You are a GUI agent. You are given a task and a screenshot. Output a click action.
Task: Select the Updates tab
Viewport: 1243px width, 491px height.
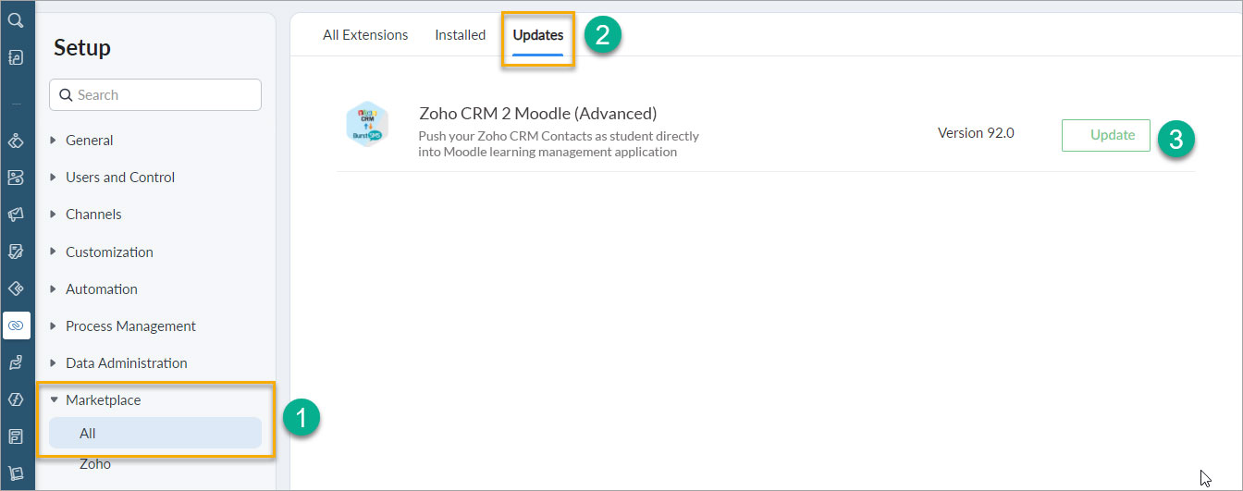[538, 35]
